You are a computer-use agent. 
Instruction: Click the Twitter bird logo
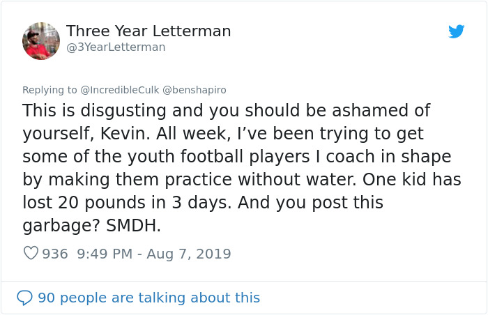pos(456,31)
